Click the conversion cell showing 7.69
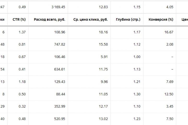This screenshot has width=188, height=125. [x=169, y=82]
